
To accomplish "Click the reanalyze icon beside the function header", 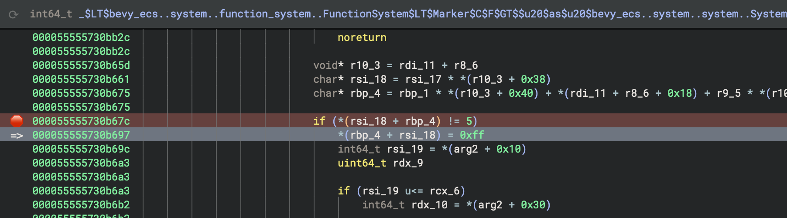I will [x=14, y=14].
